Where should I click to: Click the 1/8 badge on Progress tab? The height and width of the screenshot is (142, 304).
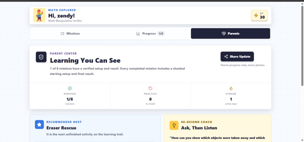(x=161, y=33)
